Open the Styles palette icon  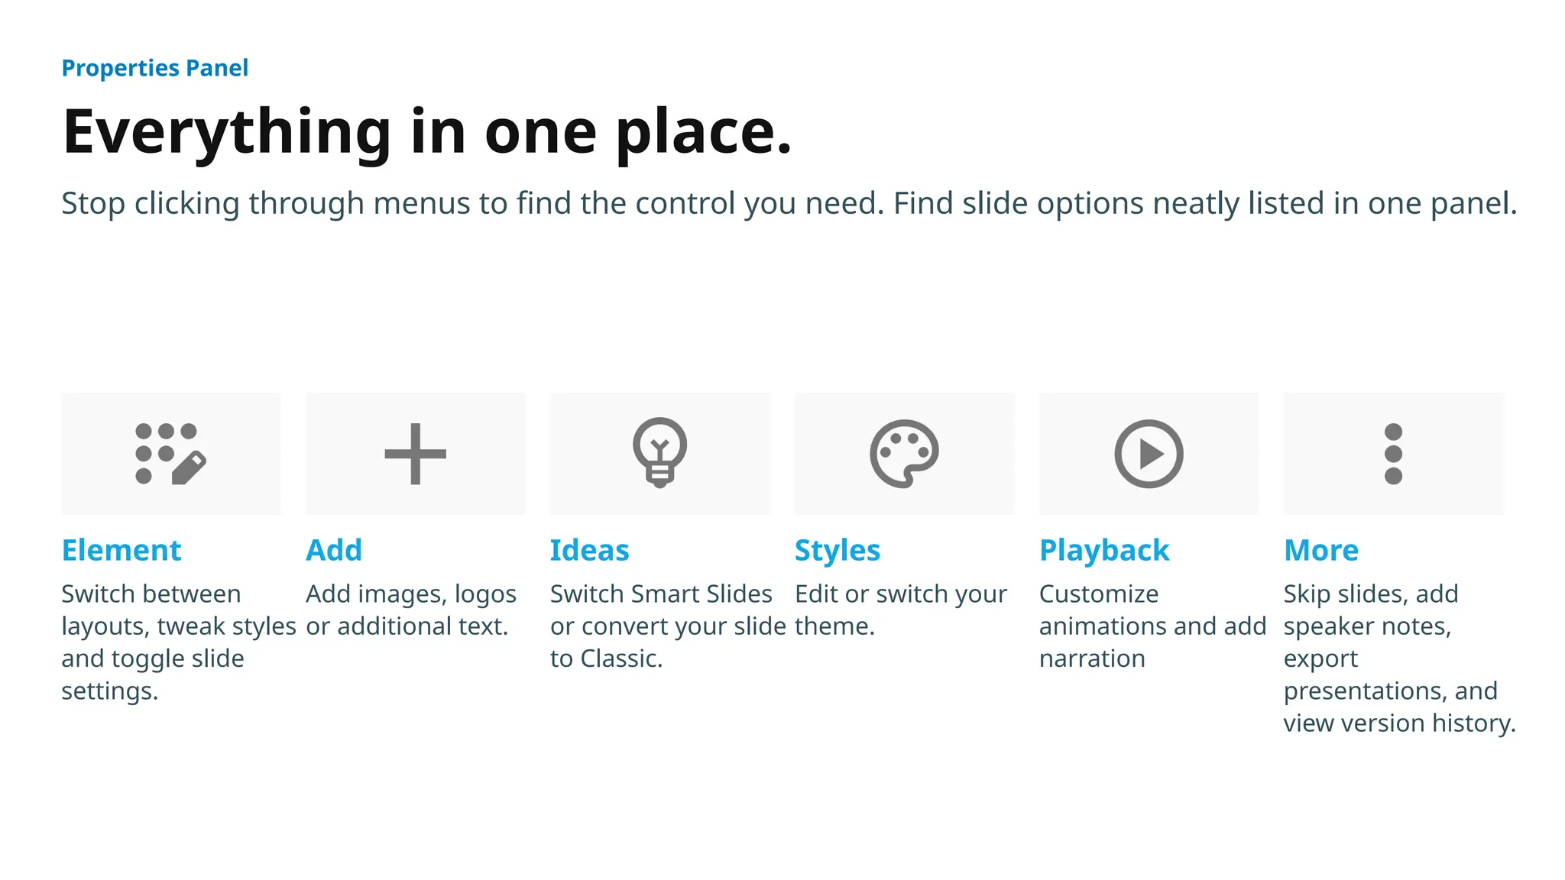tap(904, 454)
